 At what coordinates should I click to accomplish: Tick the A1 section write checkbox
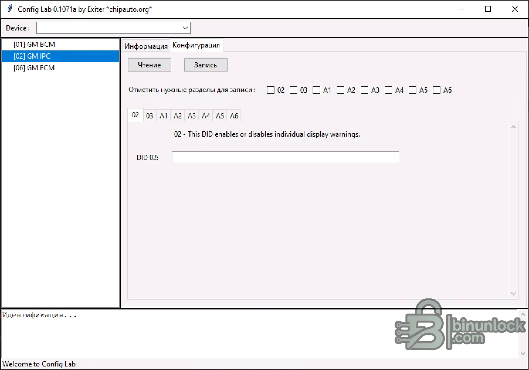click(316, 90)
